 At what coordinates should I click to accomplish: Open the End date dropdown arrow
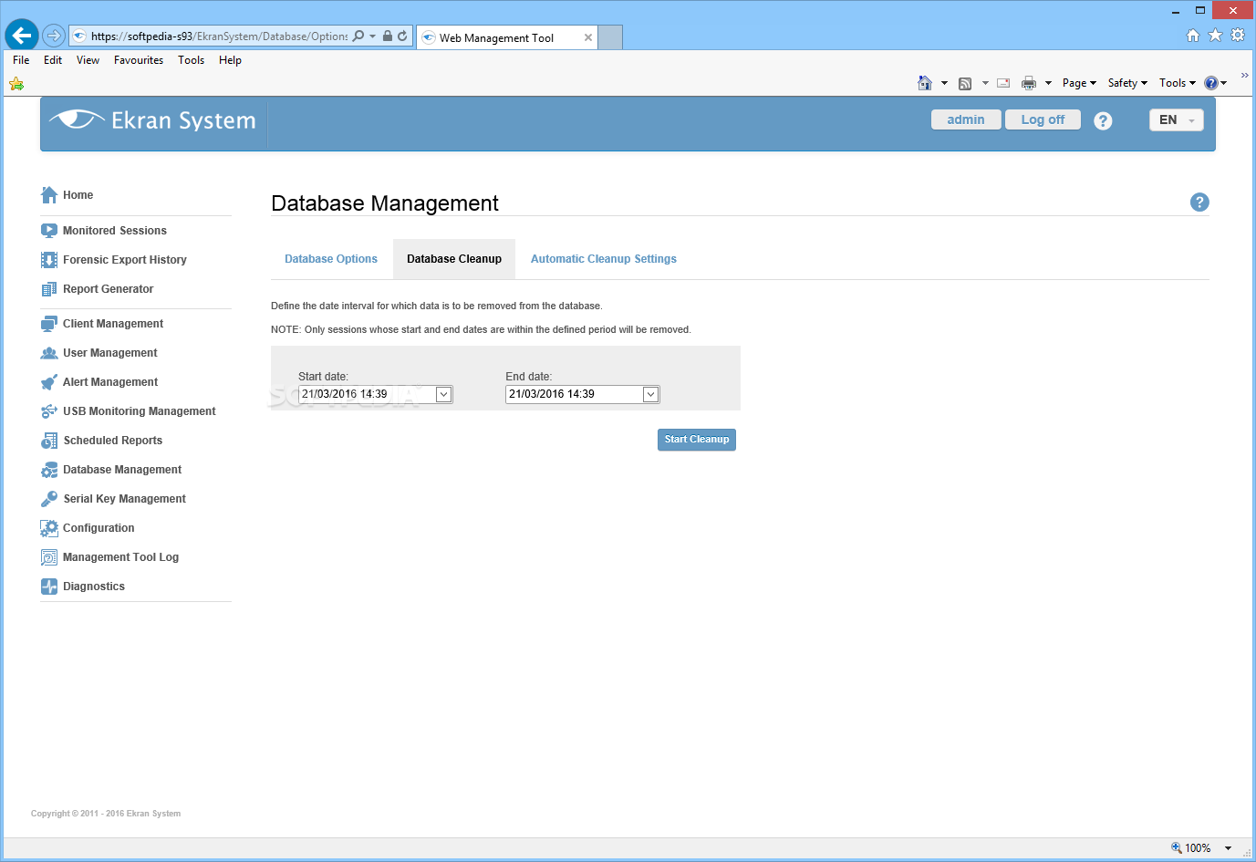pyautogui.click(x=650, y=395)
